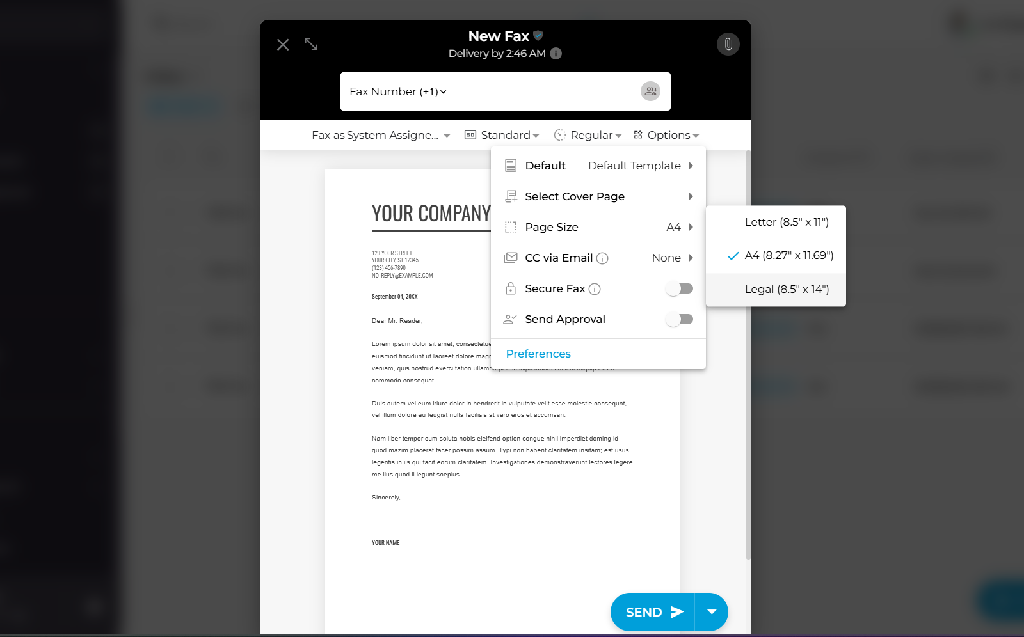The image size is (1024, 637).
Task: Open the Page Size menu entry
Action: coord(598,227)
